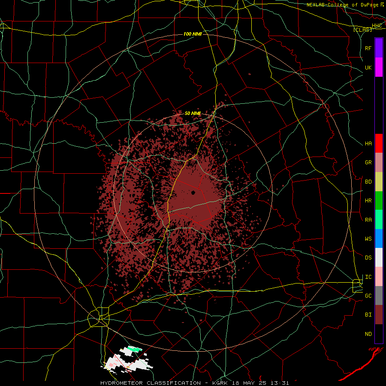Click the DS white legend swatch
The height and width of the screenshot is (386, 386).
point(379,257)
